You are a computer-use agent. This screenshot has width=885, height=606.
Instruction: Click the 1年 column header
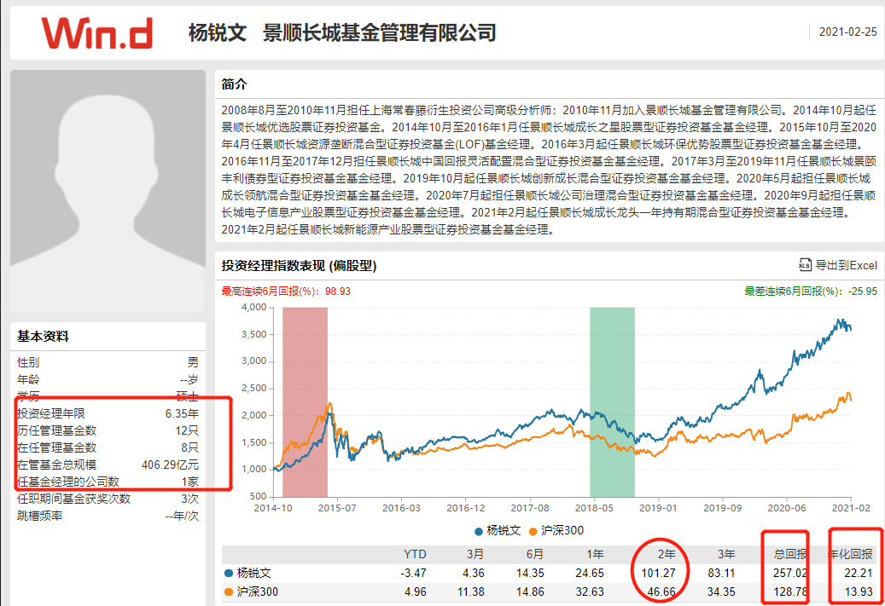[x=595, y=554]
